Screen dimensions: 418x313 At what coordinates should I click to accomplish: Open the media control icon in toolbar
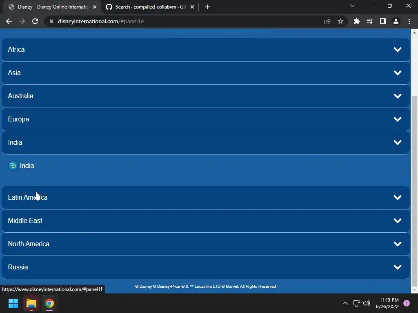(369, 21)
